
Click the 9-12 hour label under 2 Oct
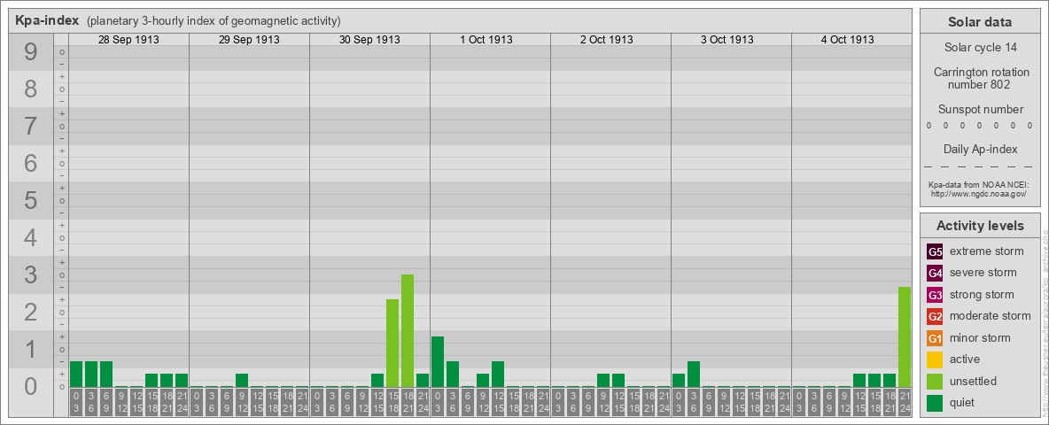[x=603, y=402]
